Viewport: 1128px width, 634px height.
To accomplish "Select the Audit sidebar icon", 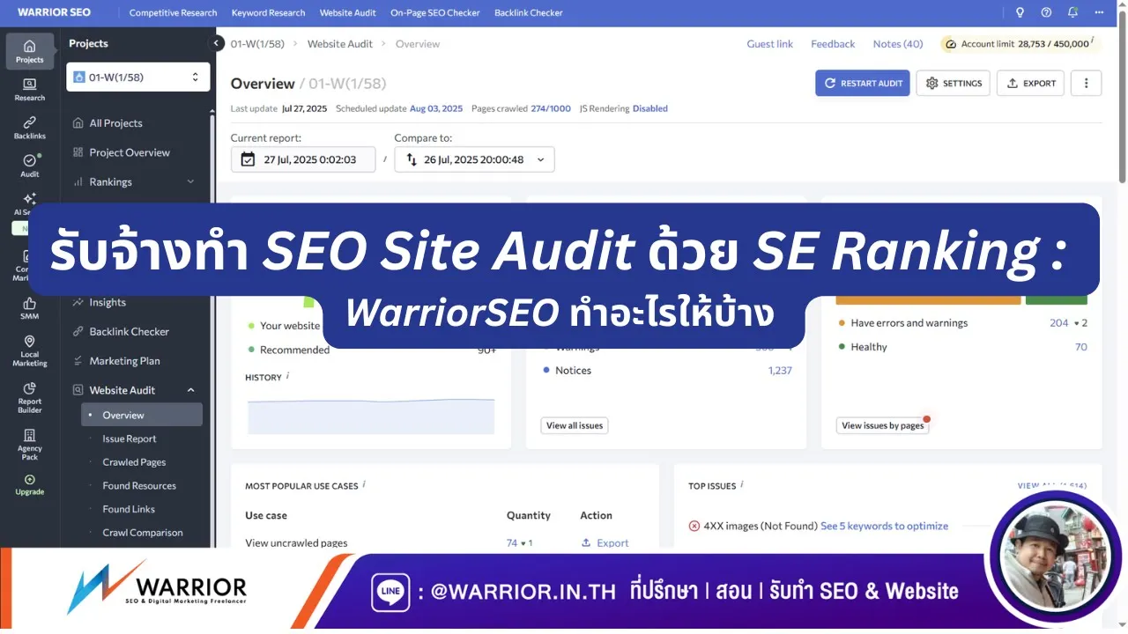I will (x=29, y=166).
